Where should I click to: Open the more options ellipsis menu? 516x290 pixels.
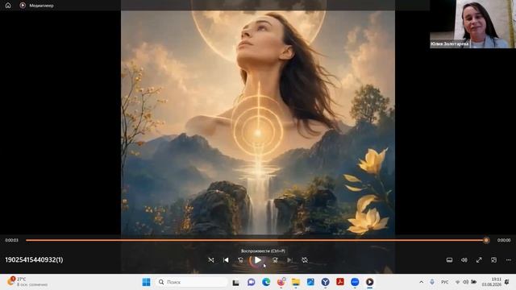click(509, 260)
